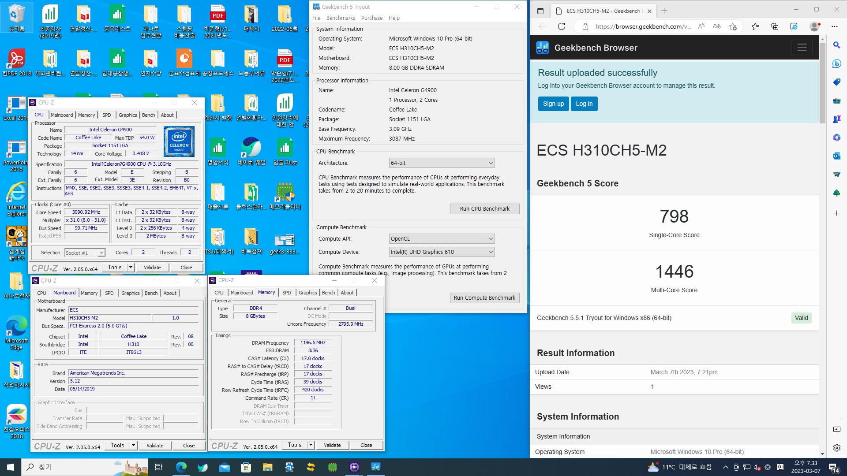
Task: Open geek3-333 desktop icon
Action: click(285, 243)
